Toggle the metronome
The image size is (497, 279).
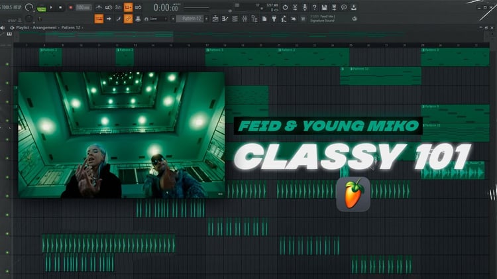pos(99,7)
